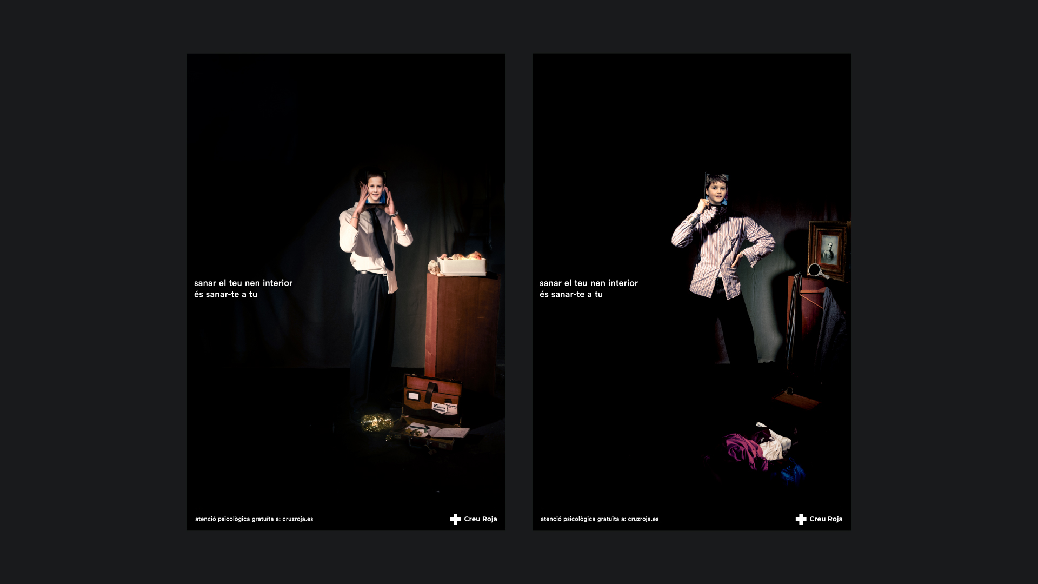Screen dimensions: 1038x584
Task: Click the left poster image
Action: [x=346, y=291]
